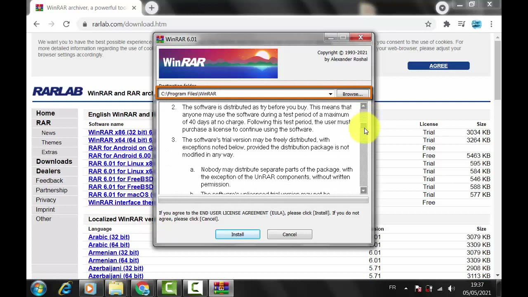Image resolution: width=528 pixels, height=297 pixels.
Task: Open the Arabic (32 bit) download link
Action: point(109,237)
